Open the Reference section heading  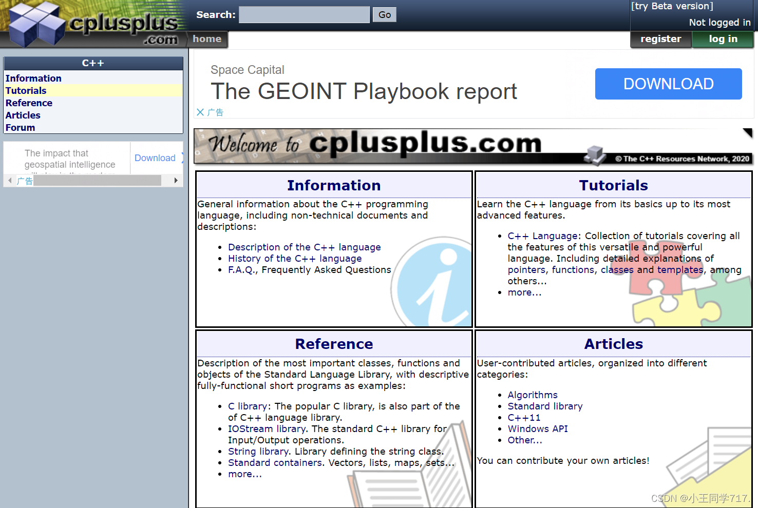point(334,344)
